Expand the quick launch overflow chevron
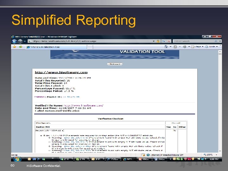The width and height of the screenshot is (228, 171). (x=53, y=158)
